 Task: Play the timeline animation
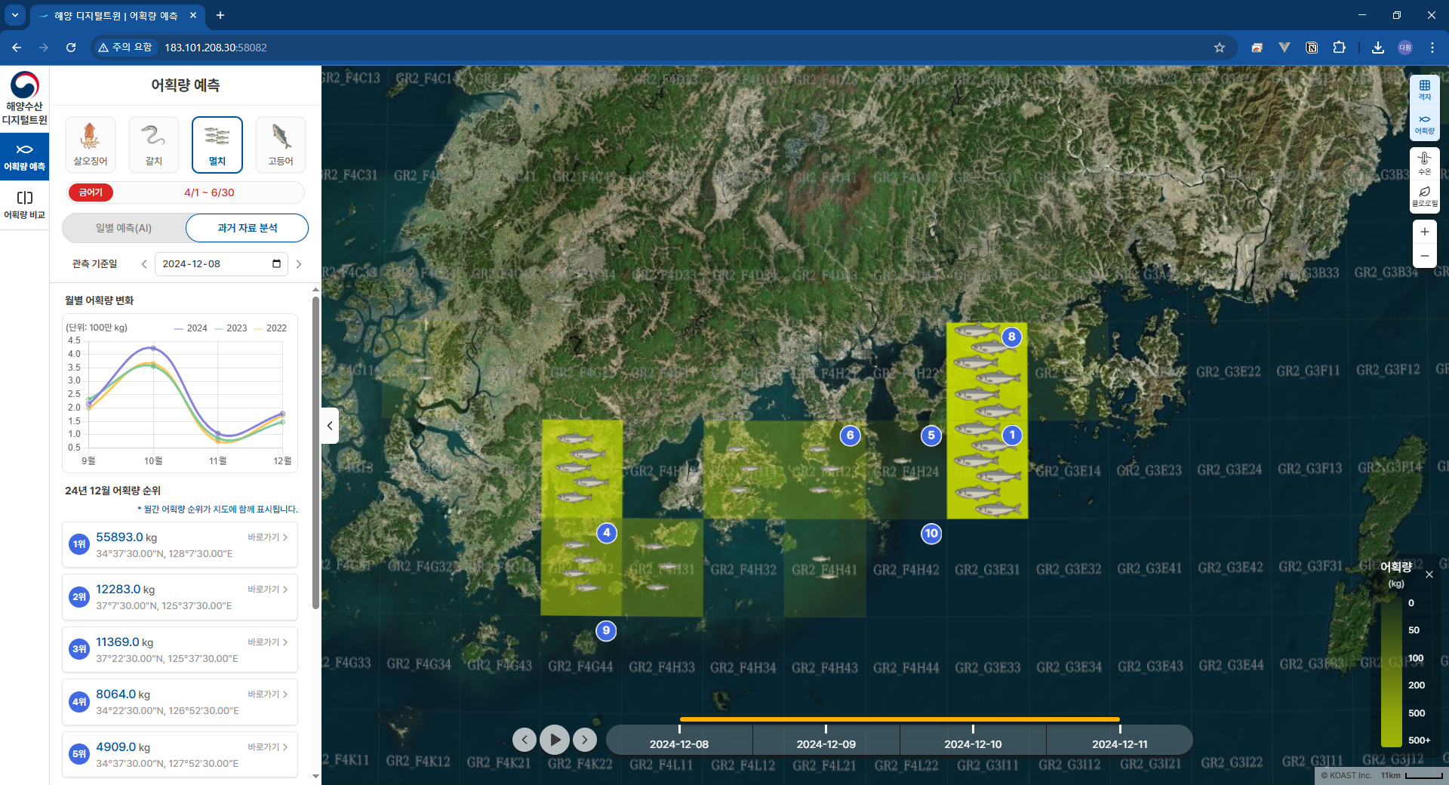[555, 740]
